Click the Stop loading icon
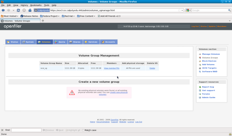The image size is (232, 136). click(24, 10)
